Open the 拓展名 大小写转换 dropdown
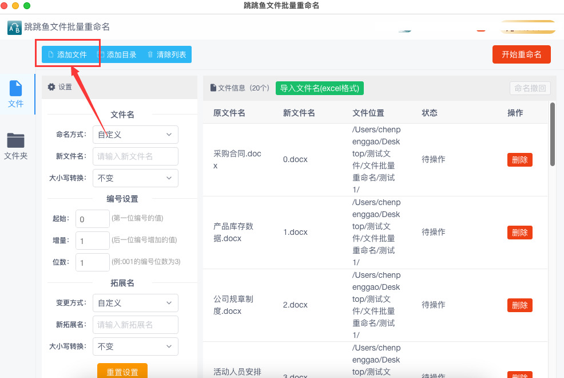 tap(135, 346)
